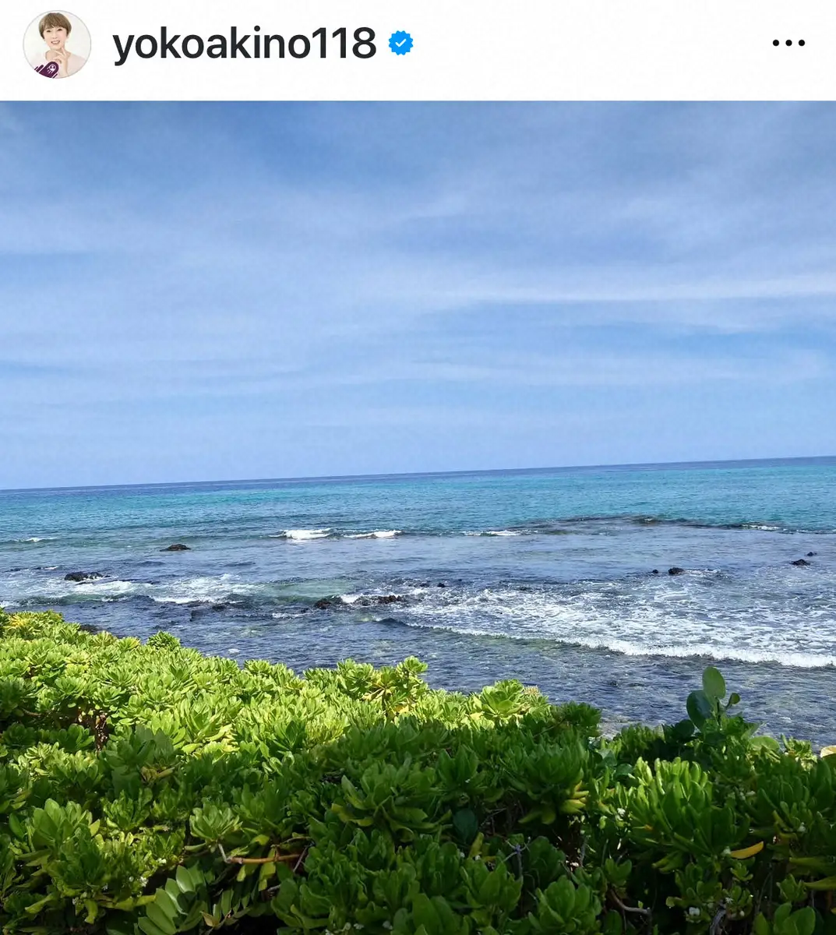
Task: Select the cloudy sky in the photo
Action: point(418,288)
